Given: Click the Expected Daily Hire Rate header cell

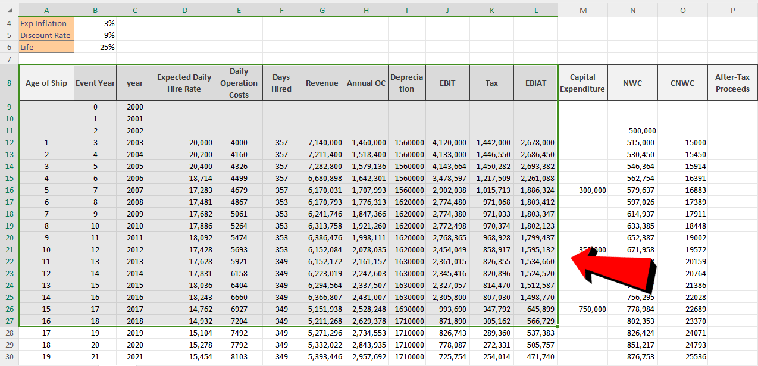Looking at the screenshot, I should pos(184,82).
